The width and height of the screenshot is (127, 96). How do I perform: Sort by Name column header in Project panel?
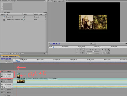(x=11, y=14)
